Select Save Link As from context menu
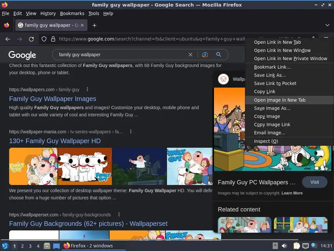The width and height of the screenshot is (334, 251). [289, 75]
